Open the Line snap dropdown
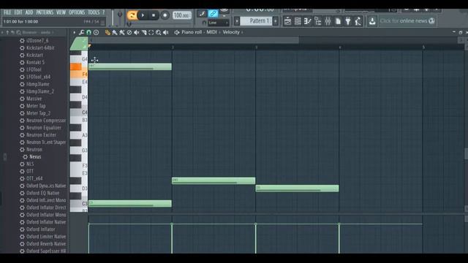468x263 pixels. pos(218,23)
